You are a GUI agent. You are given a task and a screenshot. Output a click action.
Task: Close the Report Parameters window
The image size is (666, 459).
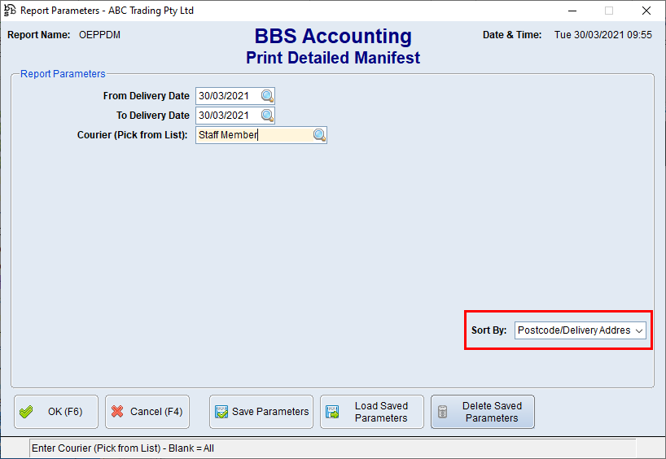coord(646,11)
